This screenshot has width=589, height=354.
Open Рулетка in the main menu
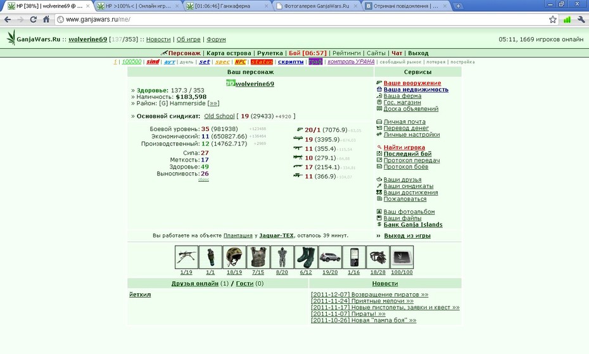click(270, 53)
